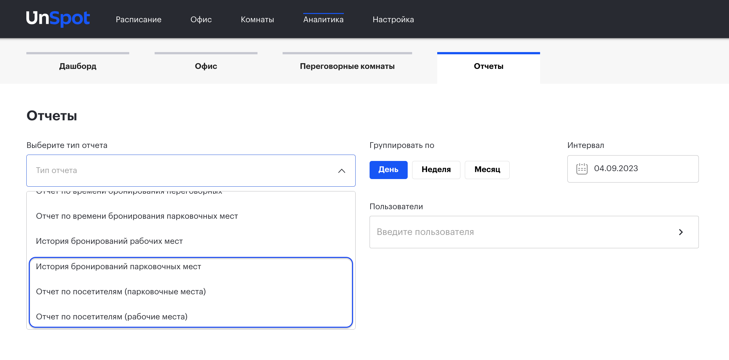729x360 pixels.
Task: Group by Неделя
Action: coord(436,170)
